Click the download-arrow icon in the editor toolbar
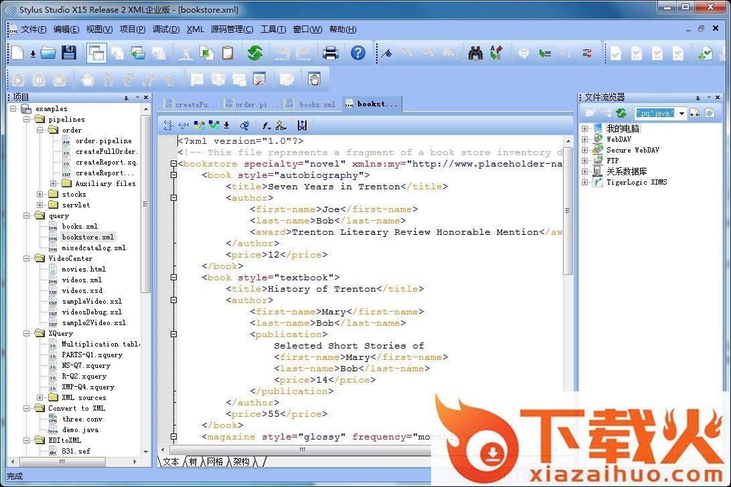The height and width of the screenshot is (487, 731). click(226, 125)
